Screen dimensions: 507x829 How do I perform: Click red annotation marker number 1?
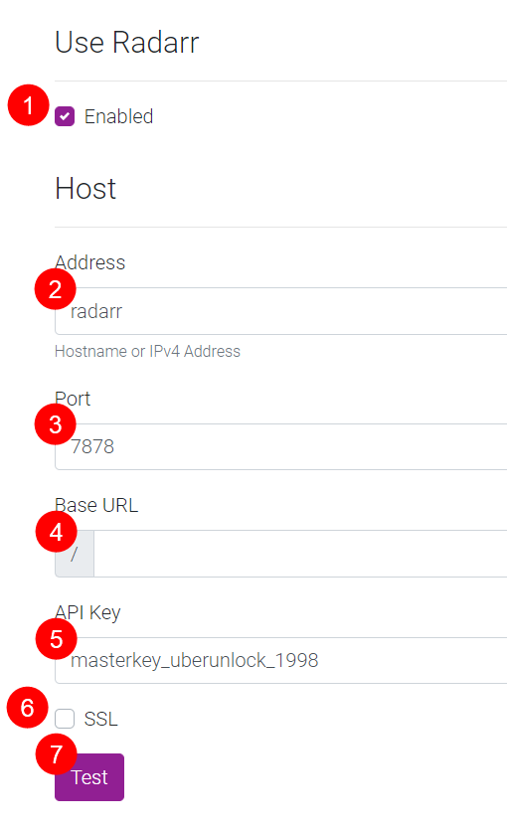(28, 105)
